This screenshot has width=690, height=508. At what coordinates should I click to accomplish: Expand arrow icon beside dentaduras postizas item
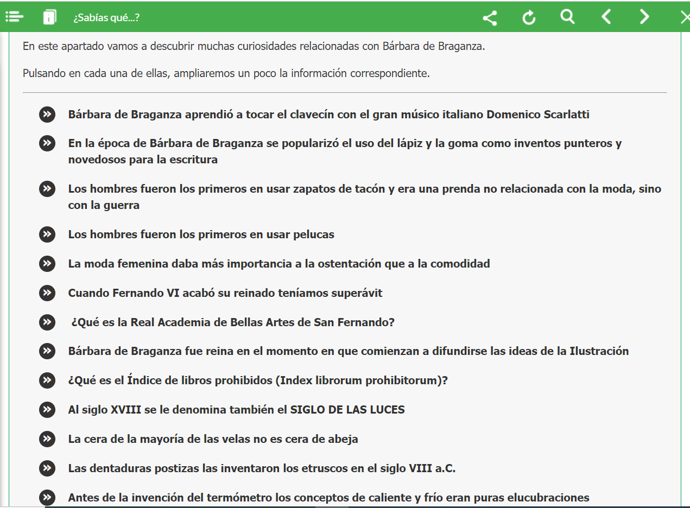47,468
